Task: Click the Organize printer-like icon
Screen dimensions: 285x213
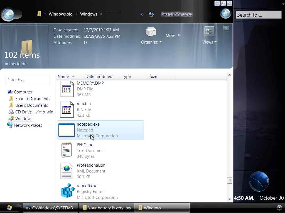Action: tap(151, 32)
